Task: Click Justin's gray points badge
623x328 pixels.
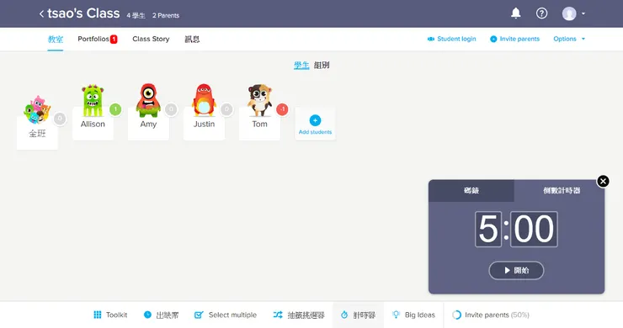Action: tap(226, 109)
